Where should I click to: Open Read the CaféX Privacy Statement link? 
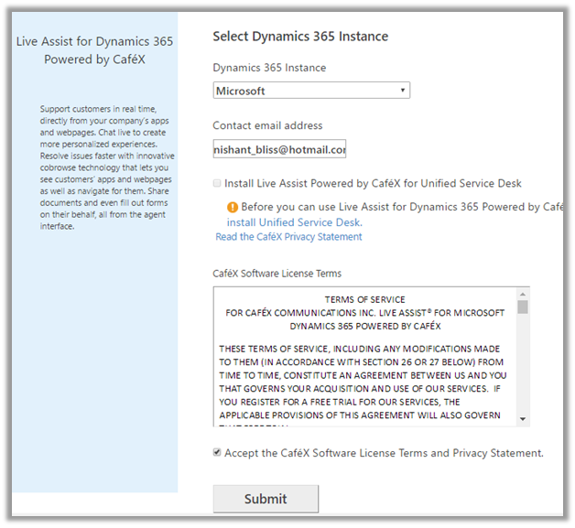click(x=288, y=237)
